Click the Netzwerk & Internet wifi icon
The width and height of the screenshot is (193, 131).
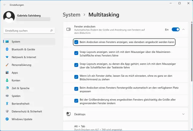(x=7, y=57)
